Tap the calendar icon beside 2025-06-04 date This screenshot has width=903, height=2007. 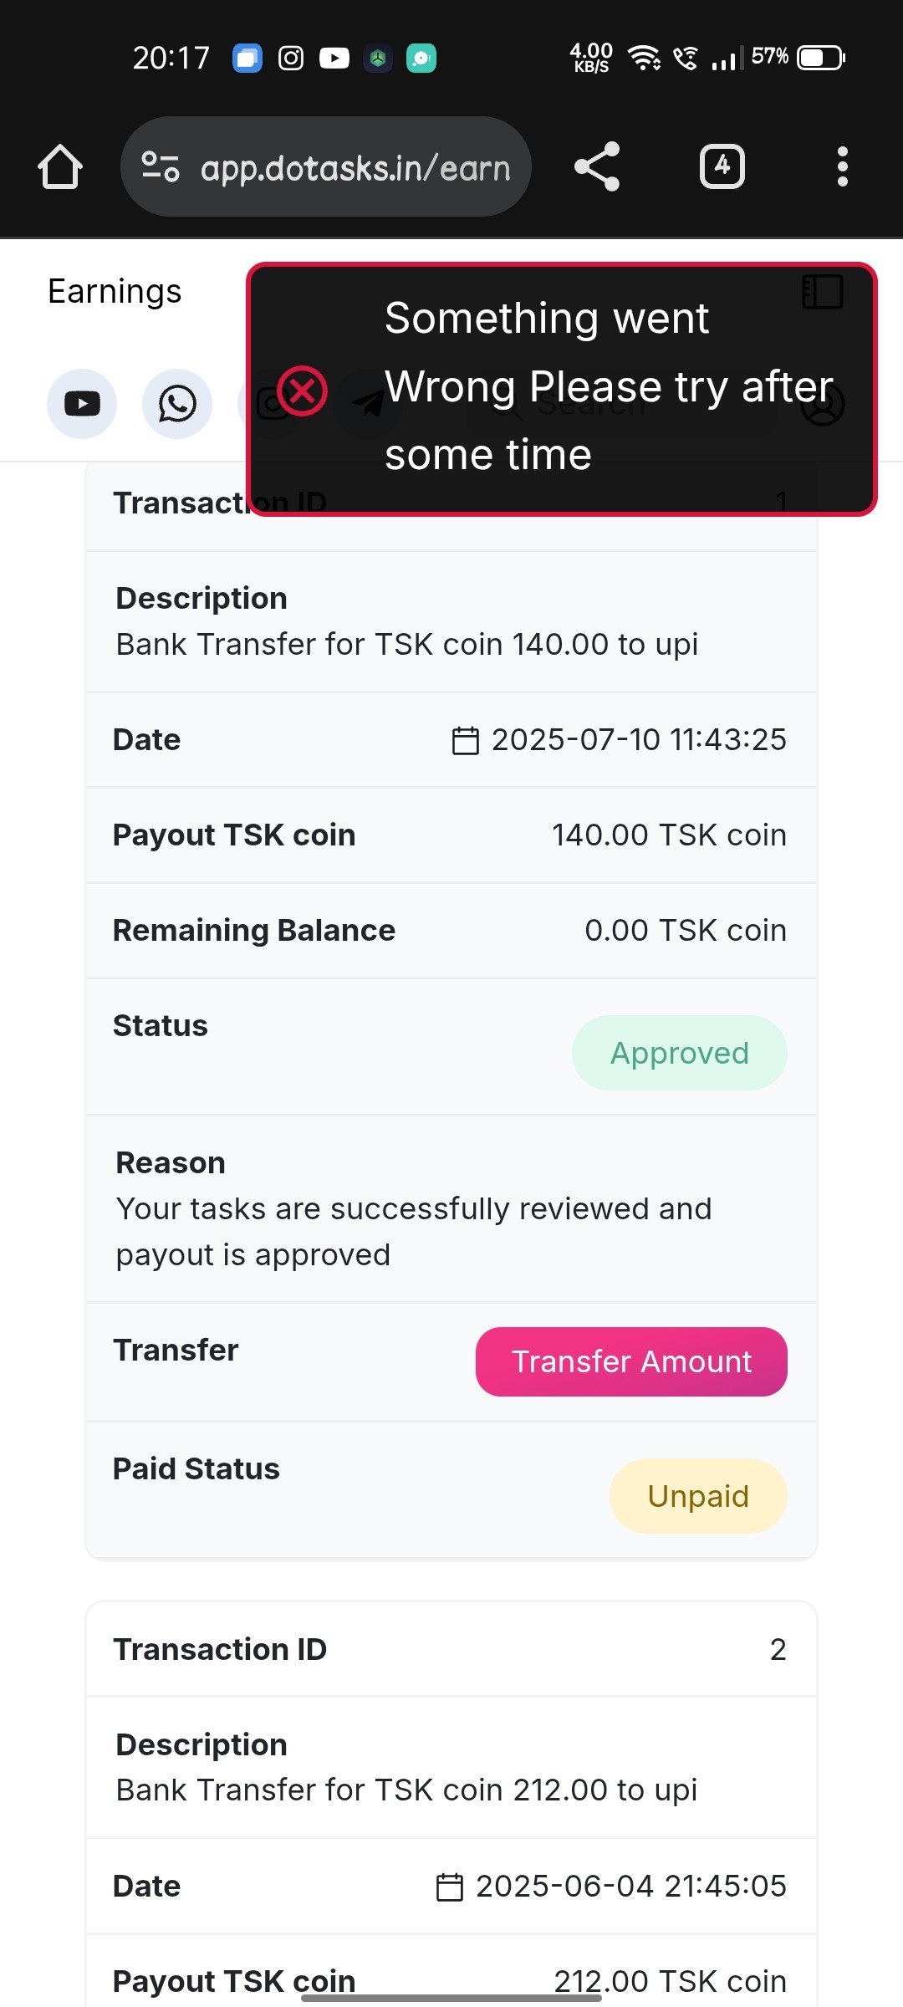pos(450,1887)
